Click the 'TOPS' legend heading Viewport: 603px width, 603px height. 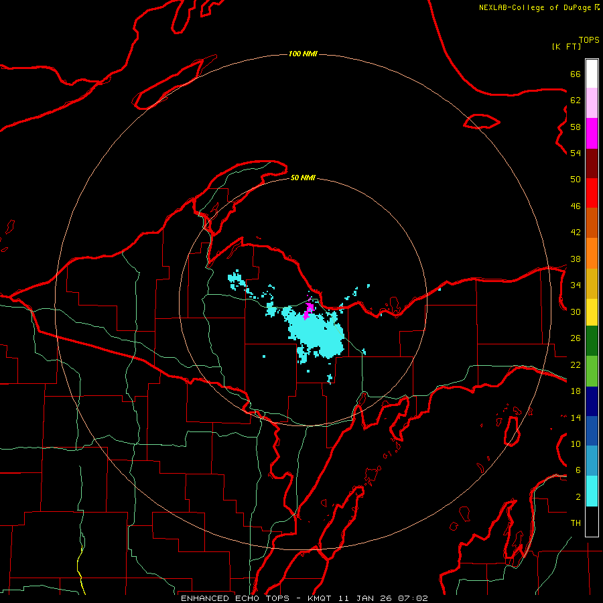click(x=589, y=40)
